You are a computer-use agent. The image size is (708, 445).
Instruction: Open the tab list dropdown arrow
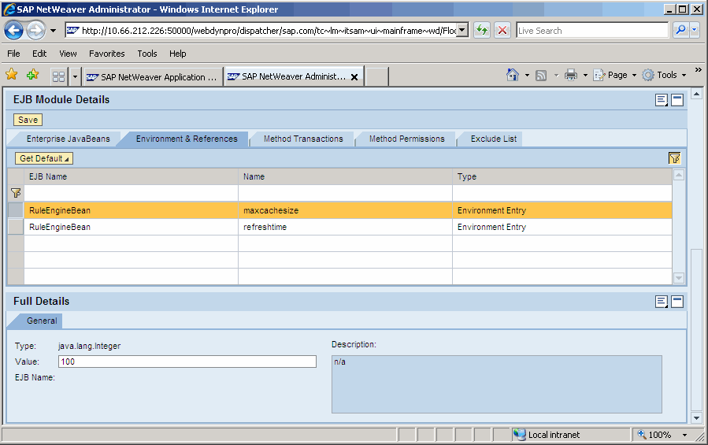pyautogui.click(x=75, y=76)
